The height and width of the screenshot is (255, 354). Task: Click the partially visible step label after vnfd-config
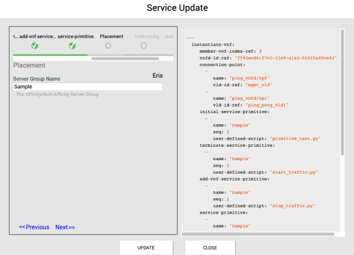[x=168, y=36]
